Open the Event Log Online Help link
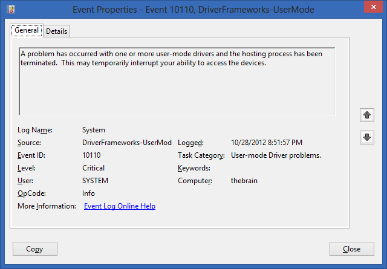Viewport: 387px width, 269px height. (x=120, y=206)
